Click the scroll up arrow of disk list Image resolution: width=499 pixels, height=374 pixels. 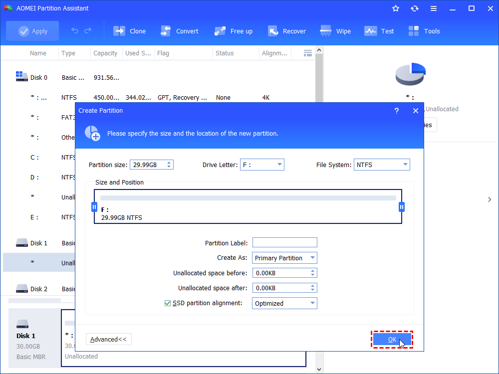(319, 50)
